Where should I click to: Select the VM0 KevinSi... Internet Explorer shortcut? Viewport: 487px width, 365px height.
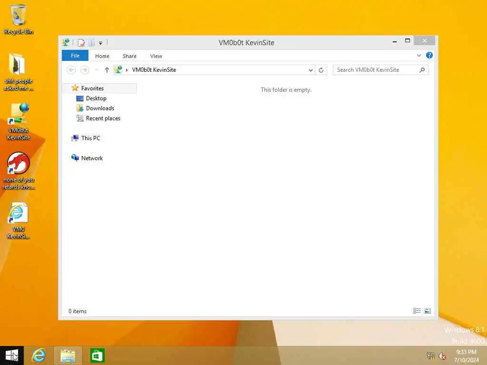click(19, 221)
